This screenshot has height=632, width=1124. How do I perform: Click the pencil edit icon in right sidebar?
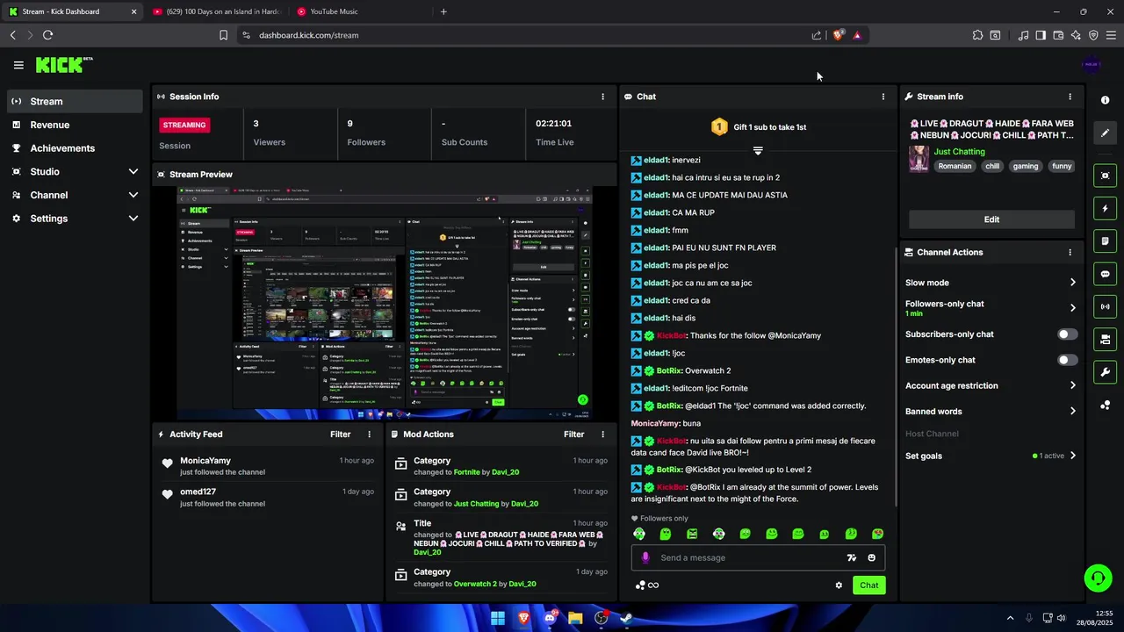coord(1105,133)
